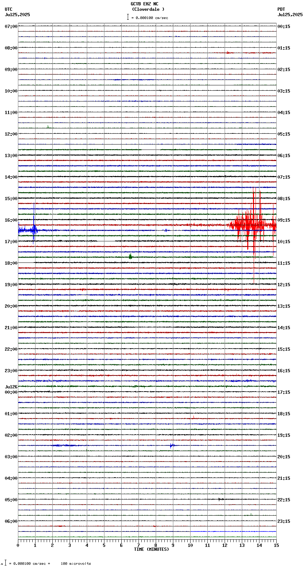Screen dimensions: 305x568
Task: Click the 22:15 PDT time label
Action: (x=284, y=500)
